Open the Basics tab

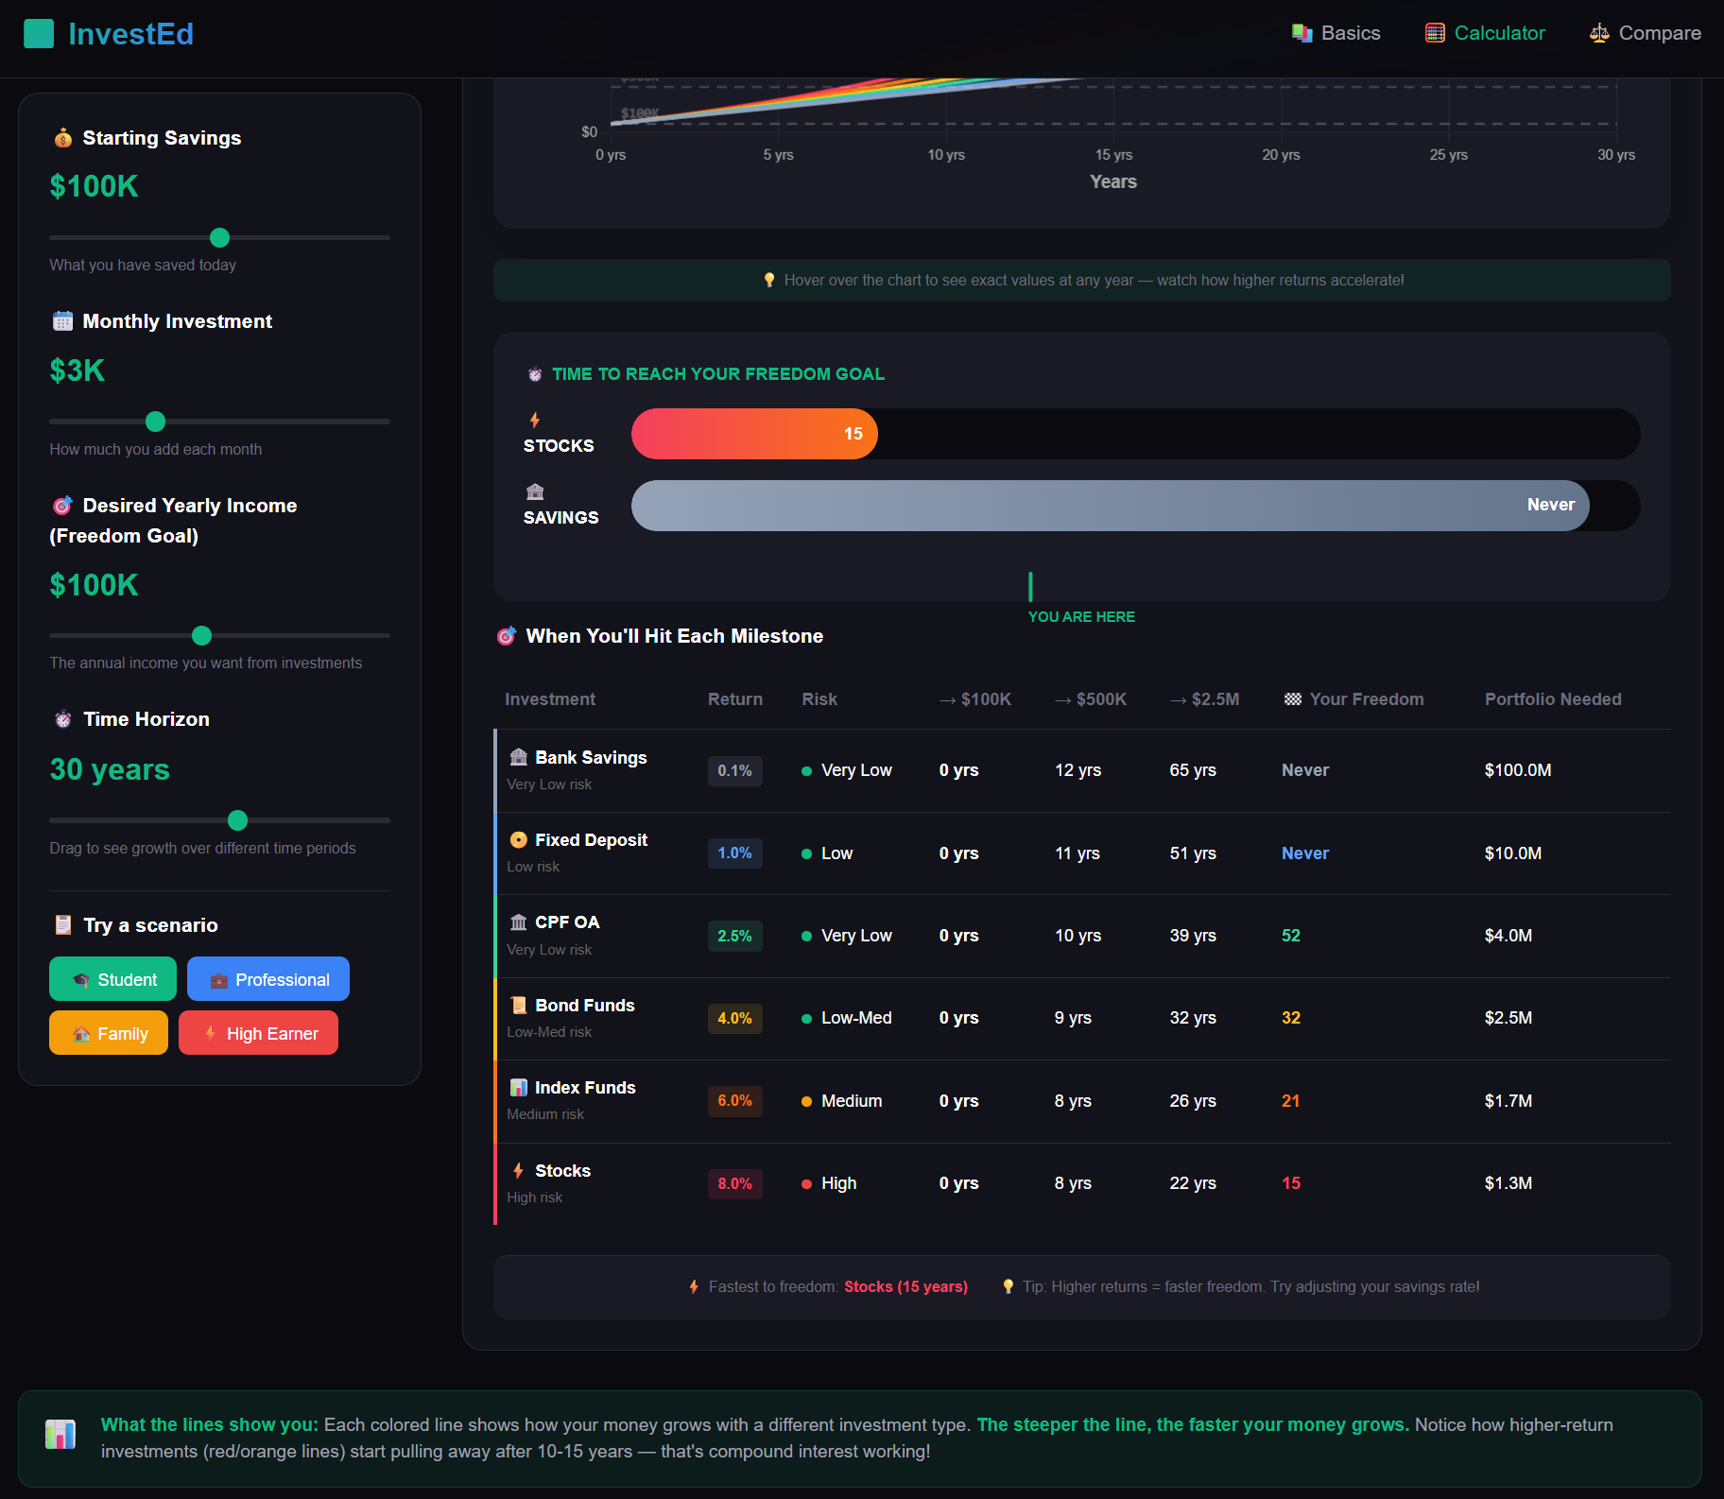click(1336, 33)
